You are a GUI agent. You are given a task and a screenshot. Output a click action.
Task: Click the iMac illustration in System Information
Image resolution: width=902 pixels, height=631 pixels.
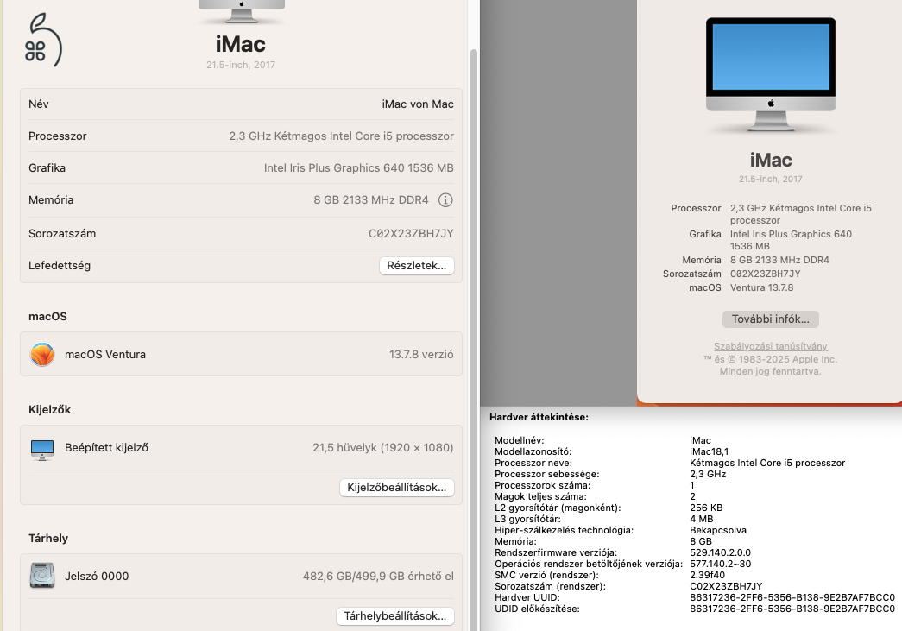(x=769, y=76)
